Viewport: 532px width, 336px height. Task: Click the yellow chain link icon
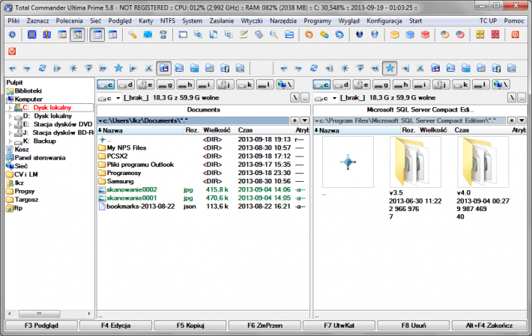click(x=324, y=34)
